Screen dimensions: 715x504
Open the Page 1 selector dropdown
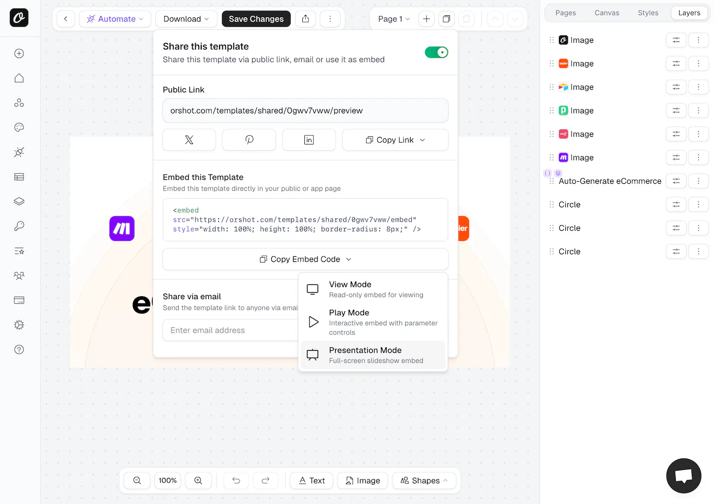tap(394, 19)
